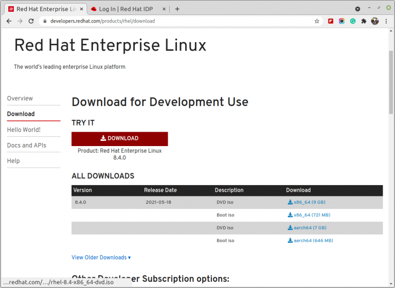This screenshot has height=288, width=395.
Task: Click the red DOWNLOAD button
Action: pos(120,139)
